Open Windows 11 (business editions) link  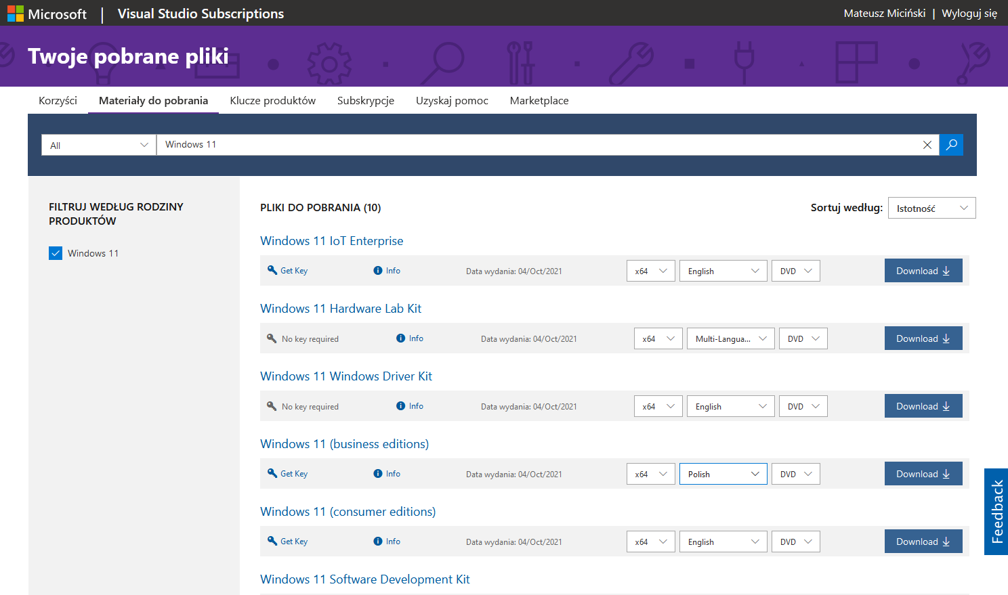(344, 444)
